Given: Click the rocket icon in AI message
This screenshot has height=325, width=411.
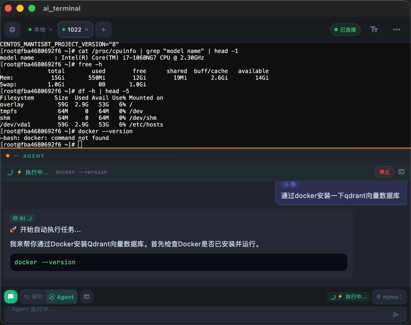Looking at the screenshot, I should (x=13, y=230).
